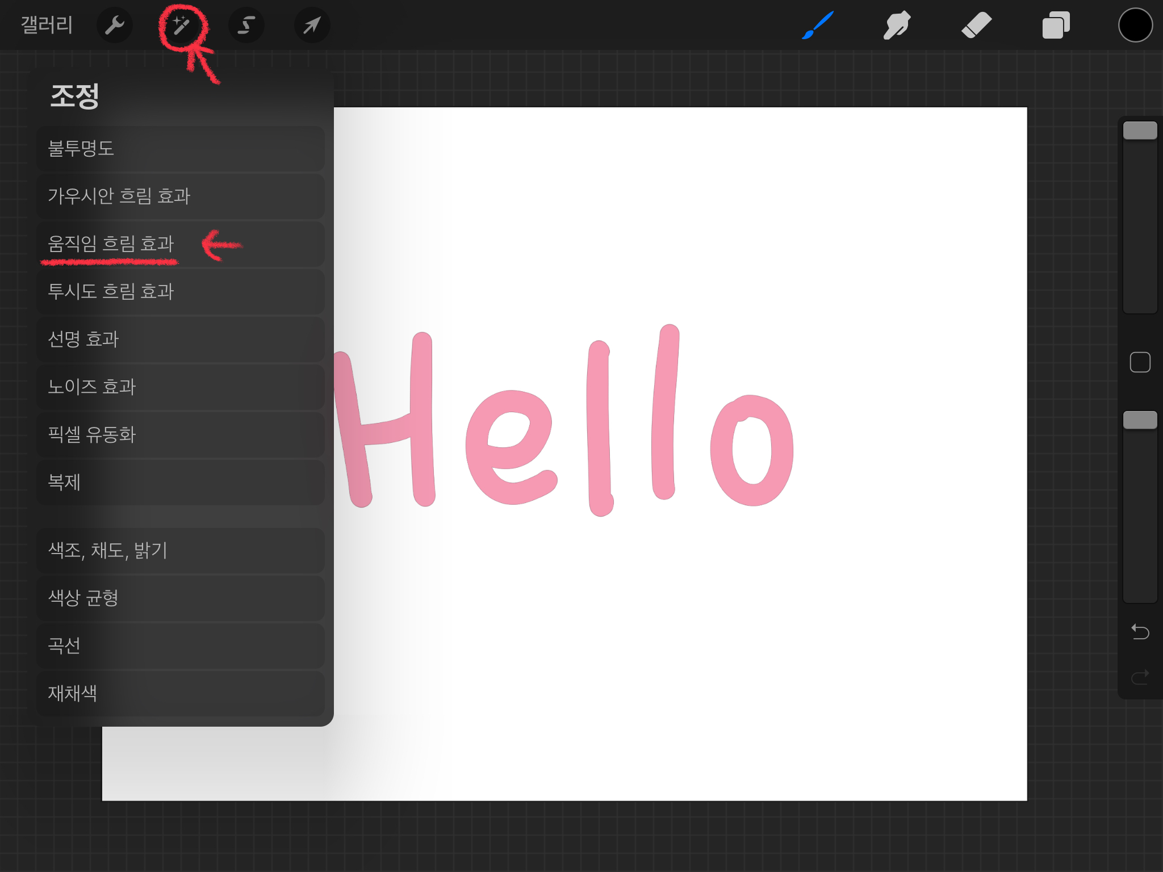1163x872 pixels.
Task: Tap the Adjustments magic wand icon
Action: (x=181, y=26)
